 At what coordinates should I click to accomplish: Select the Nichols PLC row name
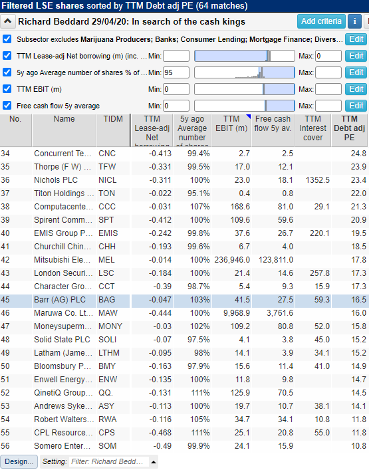(56, 180)
